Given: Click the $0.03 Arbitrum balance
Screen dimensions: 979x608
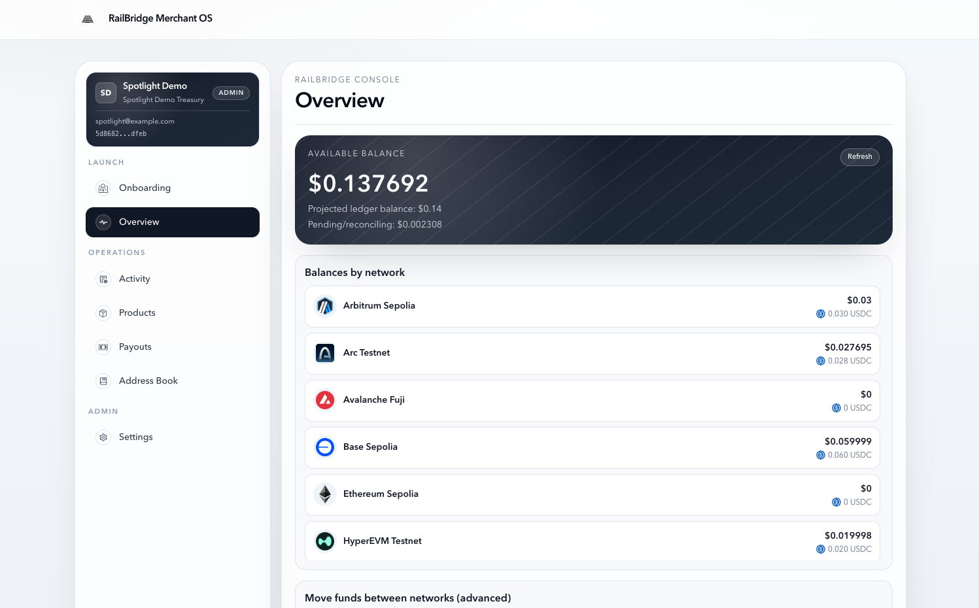Looking at the screenshot, I should [x=859, y=301].
